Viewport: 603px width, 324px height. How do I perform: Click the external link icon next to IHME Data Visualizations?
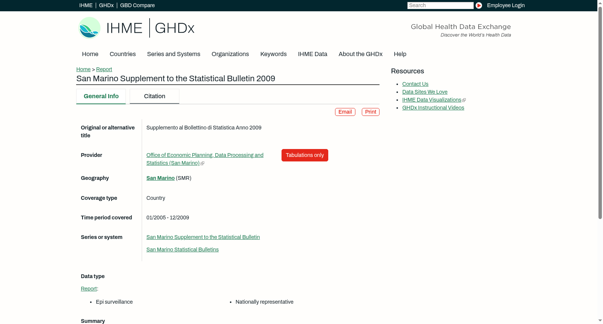pyautogui.click(x=464, y=100)
